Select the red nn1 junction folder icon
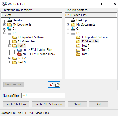The height and width of the screenshot is (116, 118). [19, 54]
